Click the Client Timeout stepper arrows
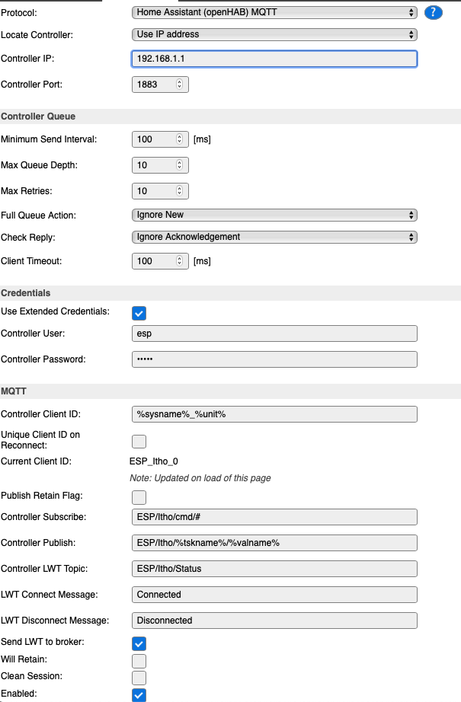 pyautogui.click(x=179, y=261)
